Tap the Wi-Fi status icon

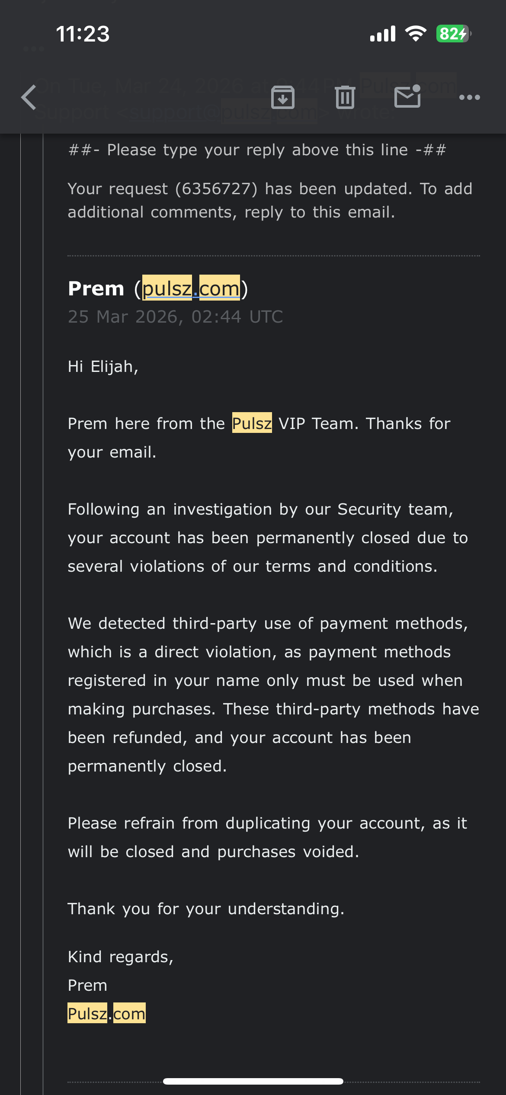coord(416,34)
